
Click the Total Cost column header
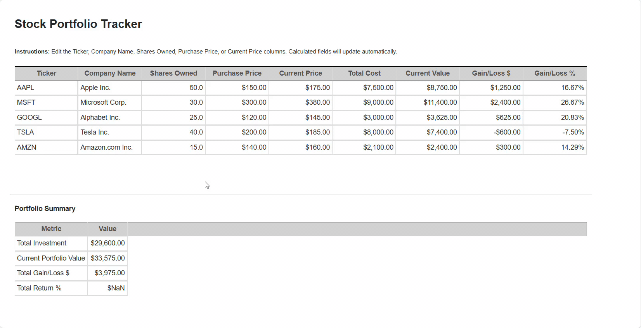tap(364, 73)
